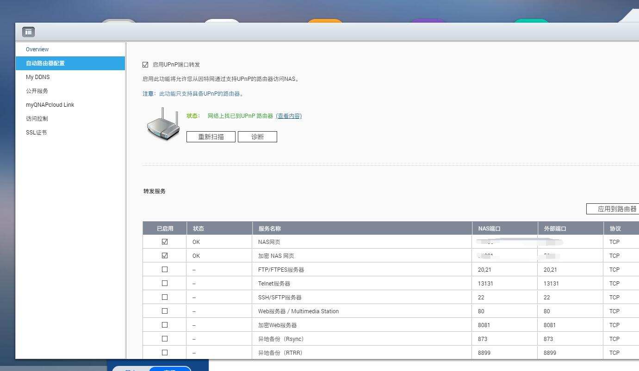Open the 查看内容 link

point(289,116)
